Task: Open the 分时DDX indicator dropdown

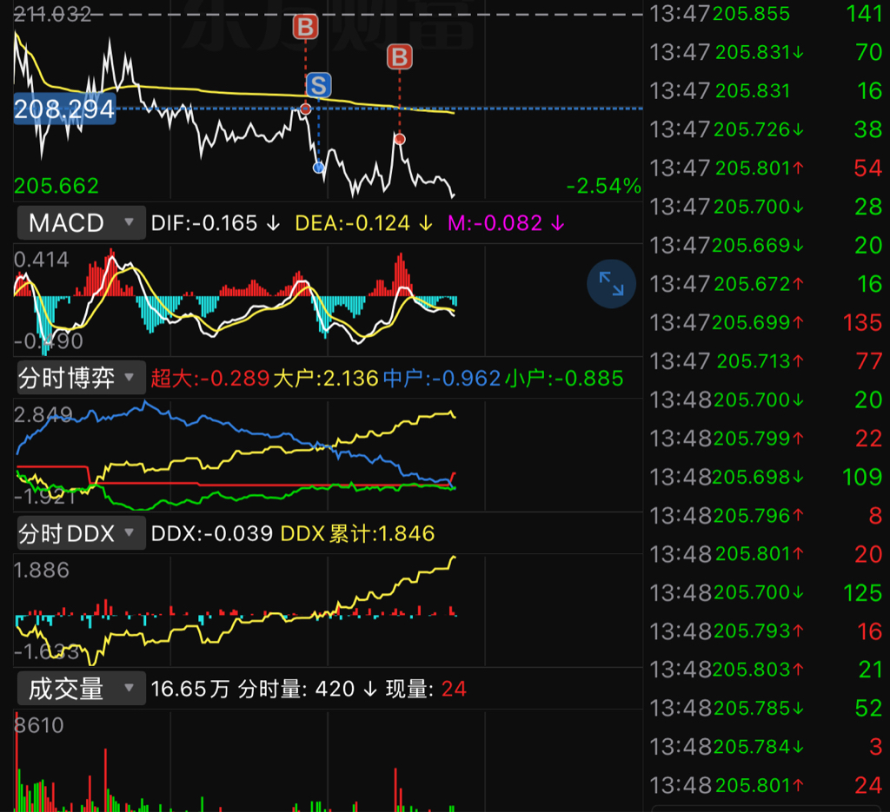Action: click(82, 533)
